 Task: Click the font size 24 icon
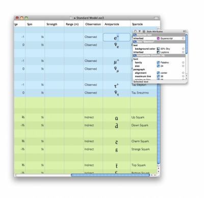[158, 66]
